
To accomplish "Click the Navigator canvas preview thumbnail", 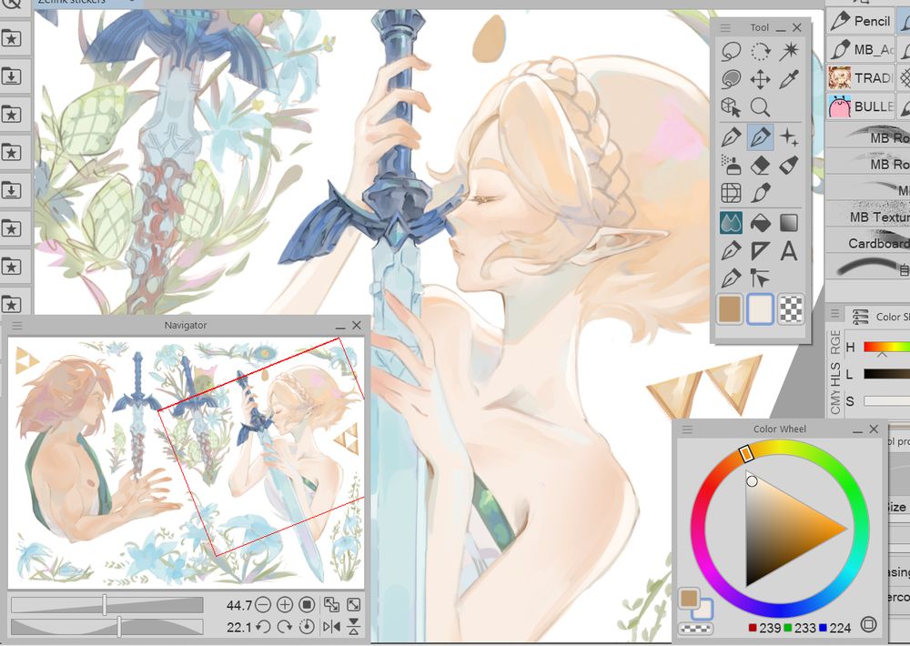I will [x=187, y=462].
